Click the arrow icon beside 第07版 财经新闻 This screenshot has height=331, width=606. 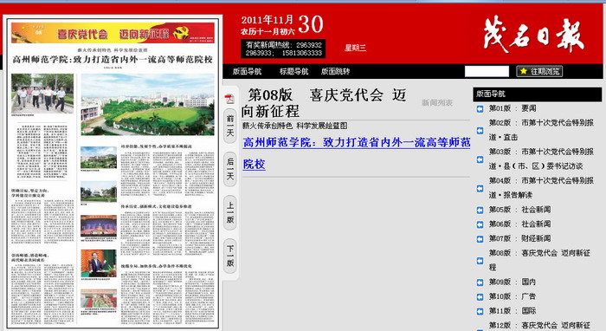pos(480,239)
